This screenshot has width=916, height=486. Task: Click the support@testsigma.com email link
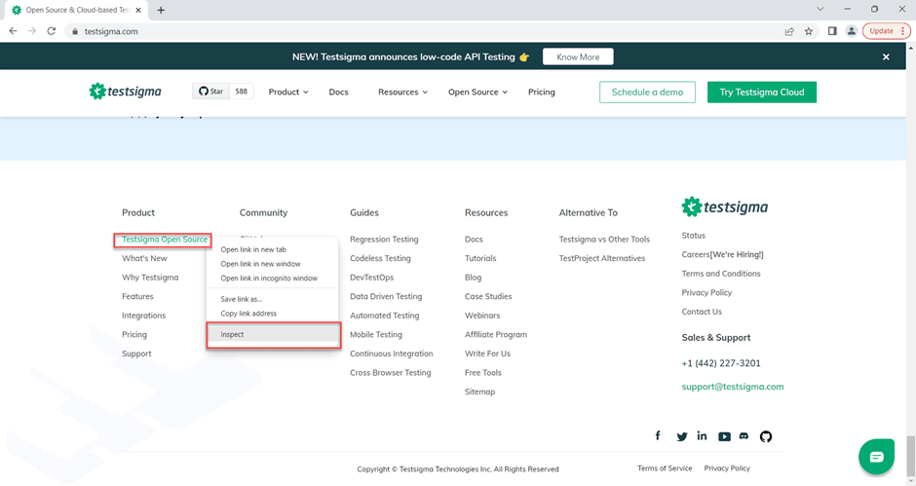[733, 387]
